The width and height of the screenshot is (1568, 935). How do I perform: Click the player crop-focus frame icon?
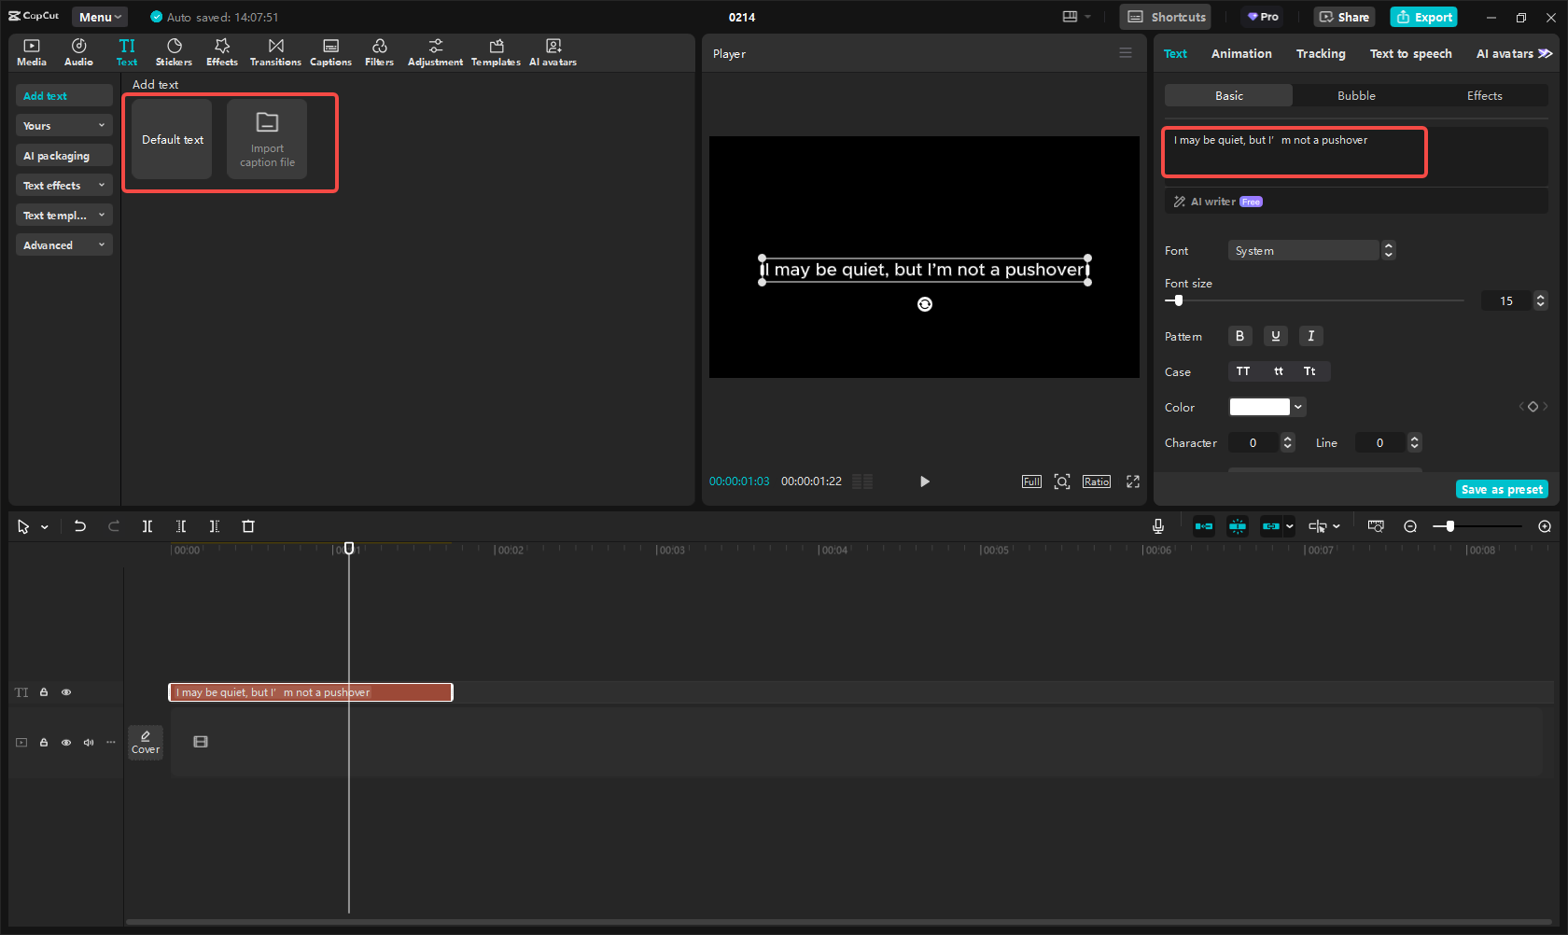click(x=1062, y=481)
